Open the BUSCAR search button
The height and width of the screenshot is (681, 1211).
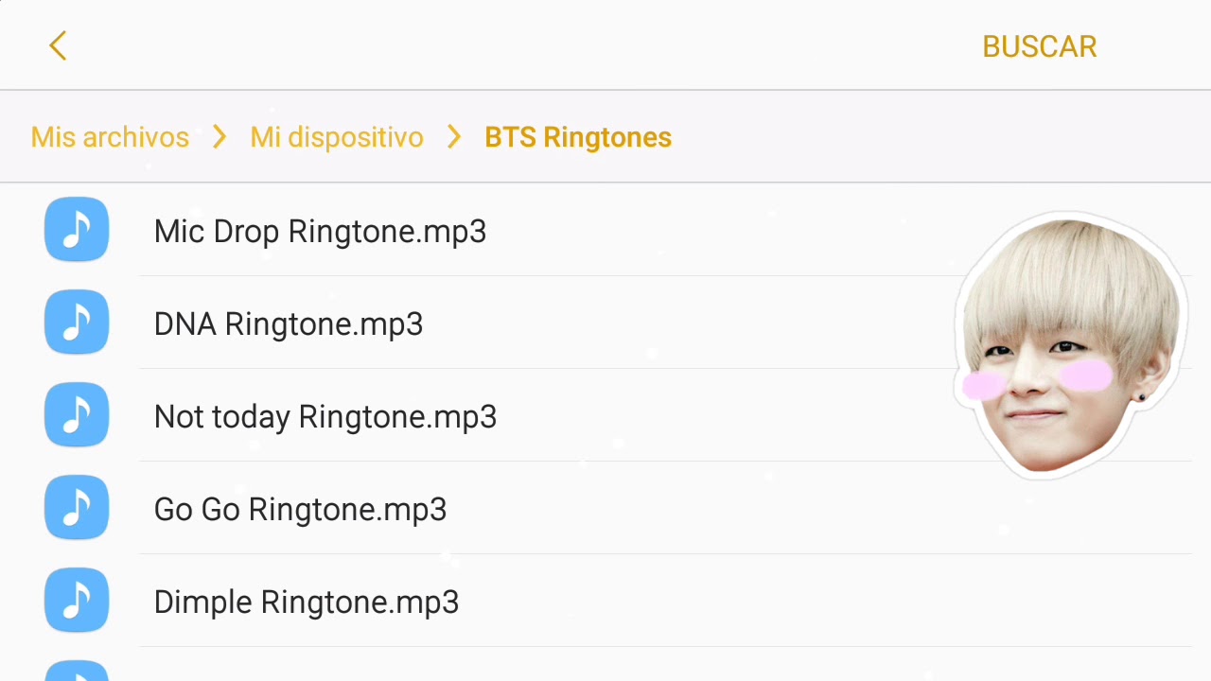tap(1039, 46)
